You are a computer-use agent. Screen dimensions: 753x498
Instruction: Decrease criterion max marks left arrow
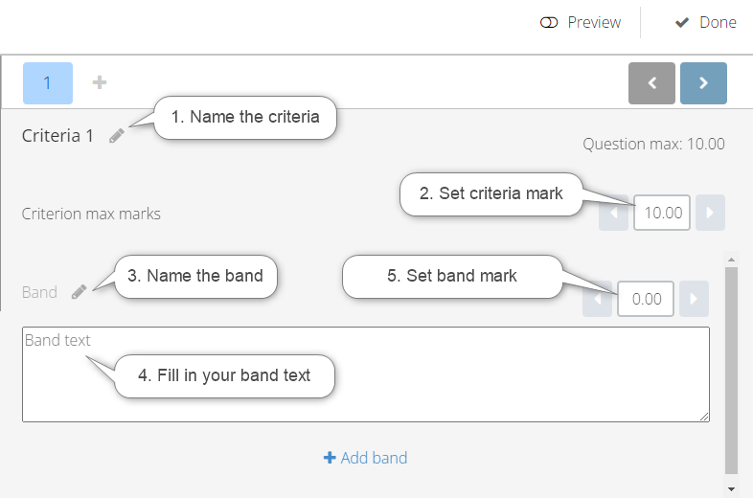(x=614, y=213)
